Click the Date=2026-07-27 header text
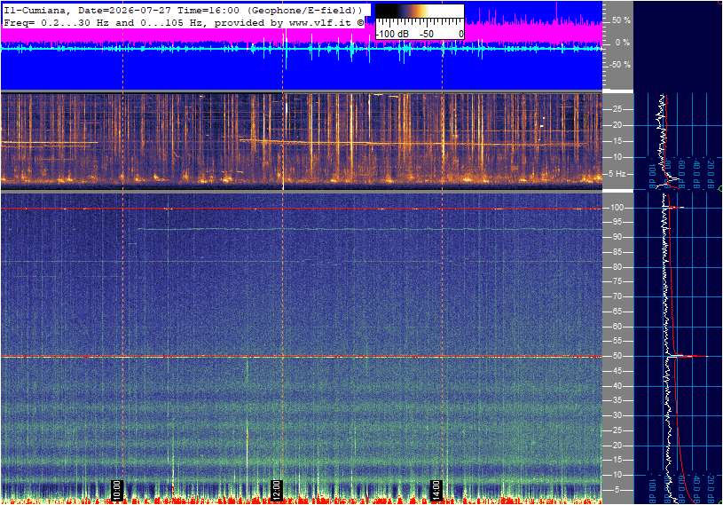723x505 pixels. 125,10
